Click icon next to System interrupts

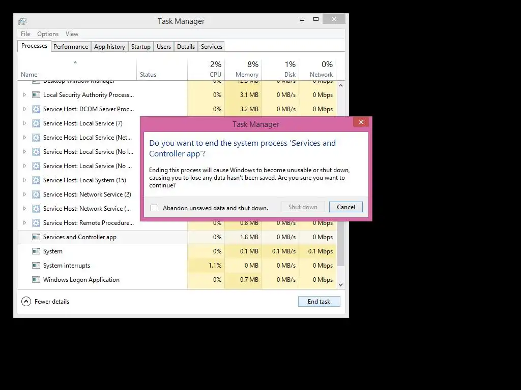36,266
